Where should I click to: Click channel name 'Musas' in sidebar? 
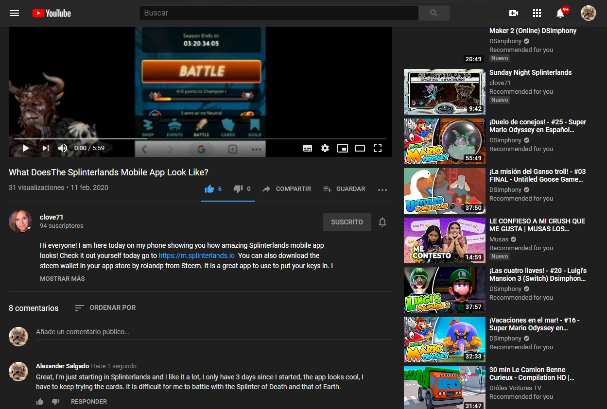(499, 239)
